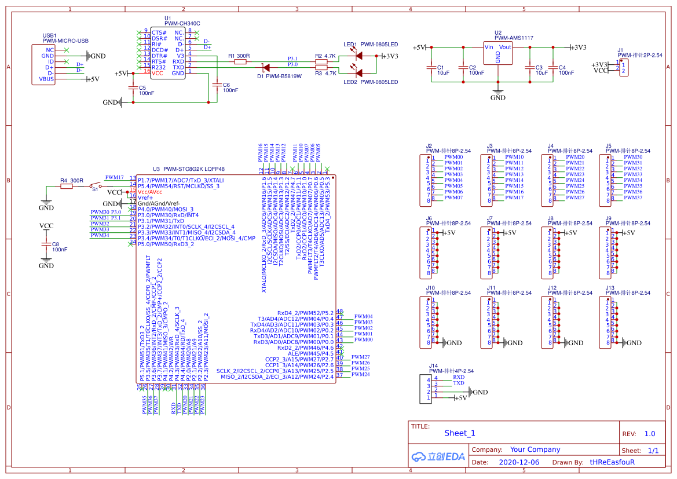Click the date 2020-12-06
The width and height of the screenshot is (677, 479).
tap(519, 462)
